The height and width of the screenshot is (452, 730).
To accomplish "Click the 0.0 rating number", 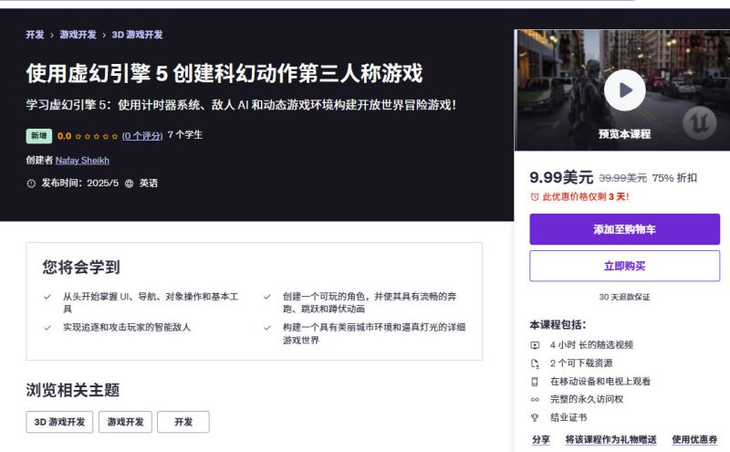I will [x=64, y=136].
